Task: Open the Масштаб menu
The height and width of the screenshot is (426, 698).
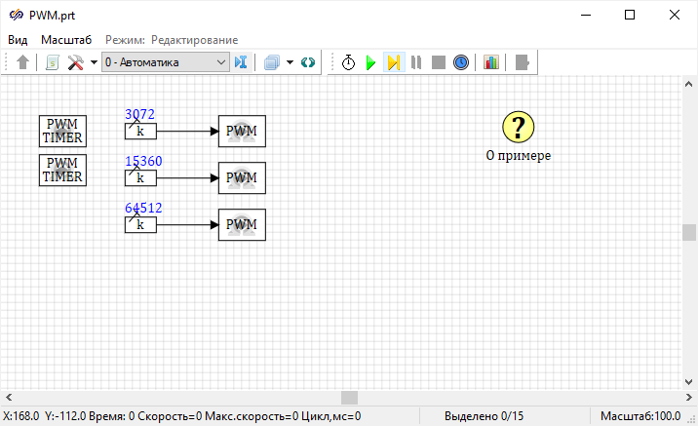Action: tap(66, 39)
